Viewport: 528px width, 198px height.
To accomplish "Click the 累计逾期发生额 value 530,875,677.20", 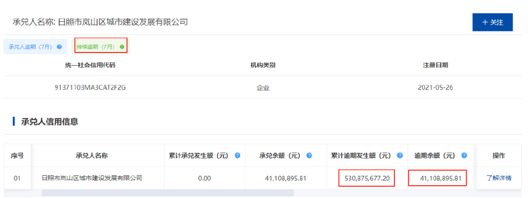I will pyautogui.click(x=367, y=178).
